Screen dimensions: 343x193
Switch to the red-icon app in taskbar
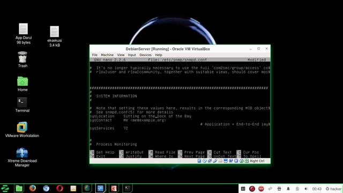coord(114,188)
